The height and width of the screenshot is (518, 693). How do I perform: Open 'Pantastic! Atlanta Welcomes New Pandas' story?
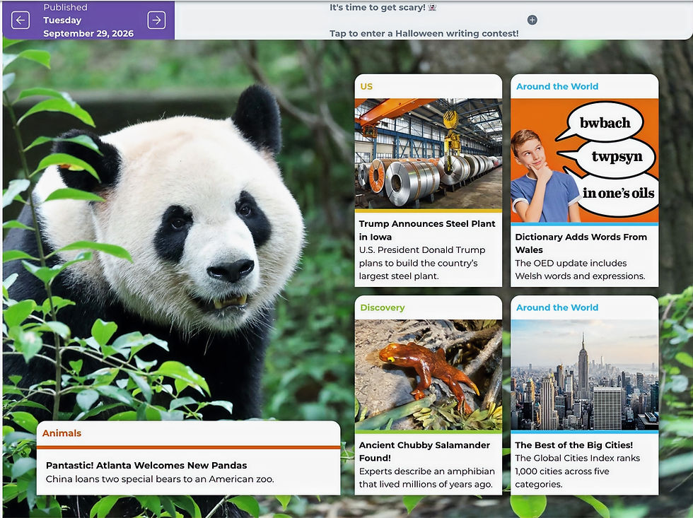tap(146, 466)
